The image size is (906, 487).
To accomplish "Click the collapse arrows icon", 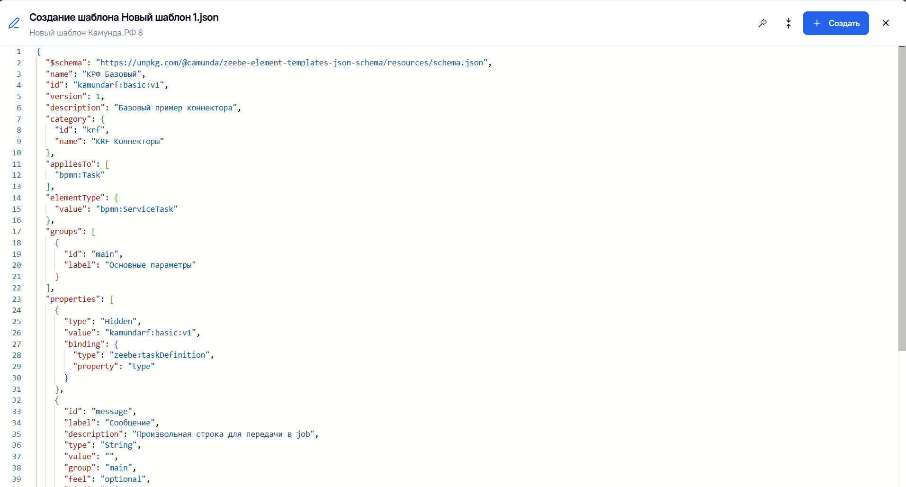I will coord(789,23).
